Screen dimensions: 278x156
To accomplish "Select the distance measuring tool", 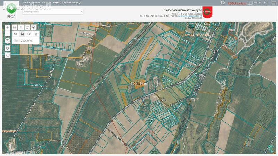I will point(15,34).
